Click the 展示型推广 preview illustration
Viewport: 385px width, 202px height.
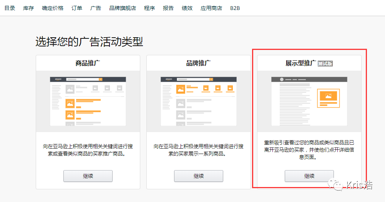pyautogui.click(x=309, y=101)
